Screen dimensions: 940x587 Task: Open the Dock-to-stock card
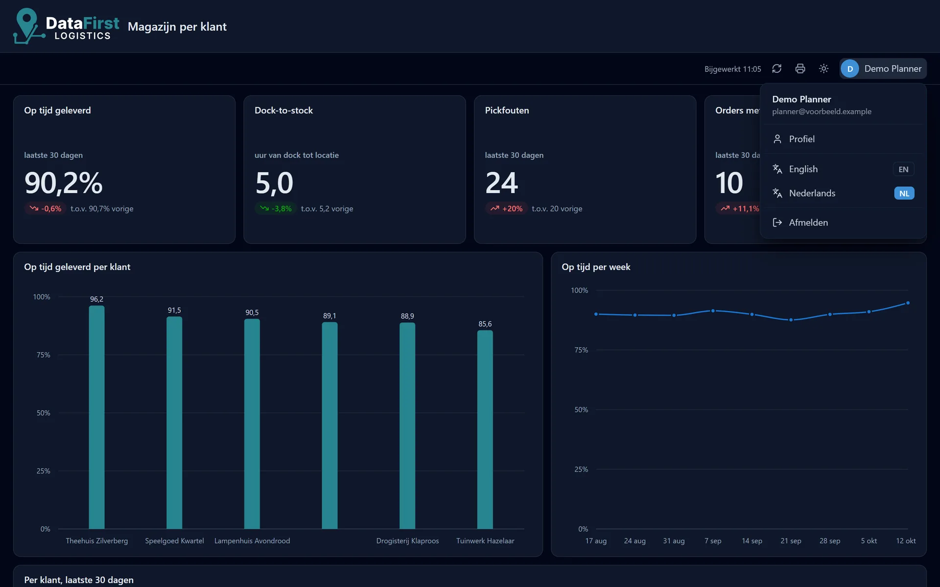click(354, 169)
